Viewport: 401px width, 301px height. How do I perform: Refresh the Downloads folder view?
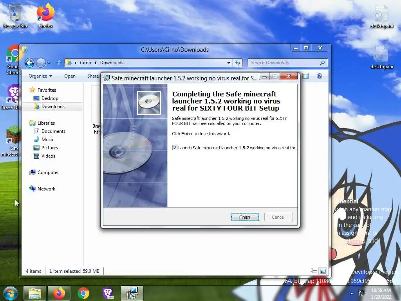click(x=238, y=63)
